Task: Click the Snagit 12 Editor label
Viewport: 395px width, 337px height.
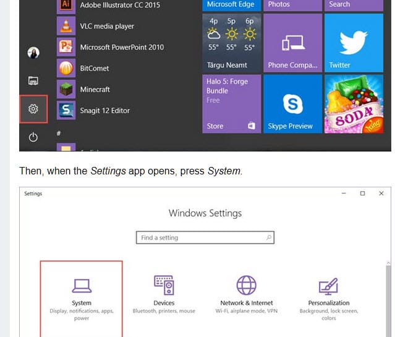Action: point(105,111)
